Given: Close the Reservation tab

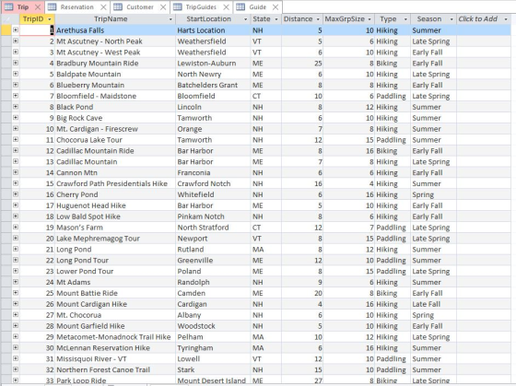Looking at the screenshot, I should point(103,7).
